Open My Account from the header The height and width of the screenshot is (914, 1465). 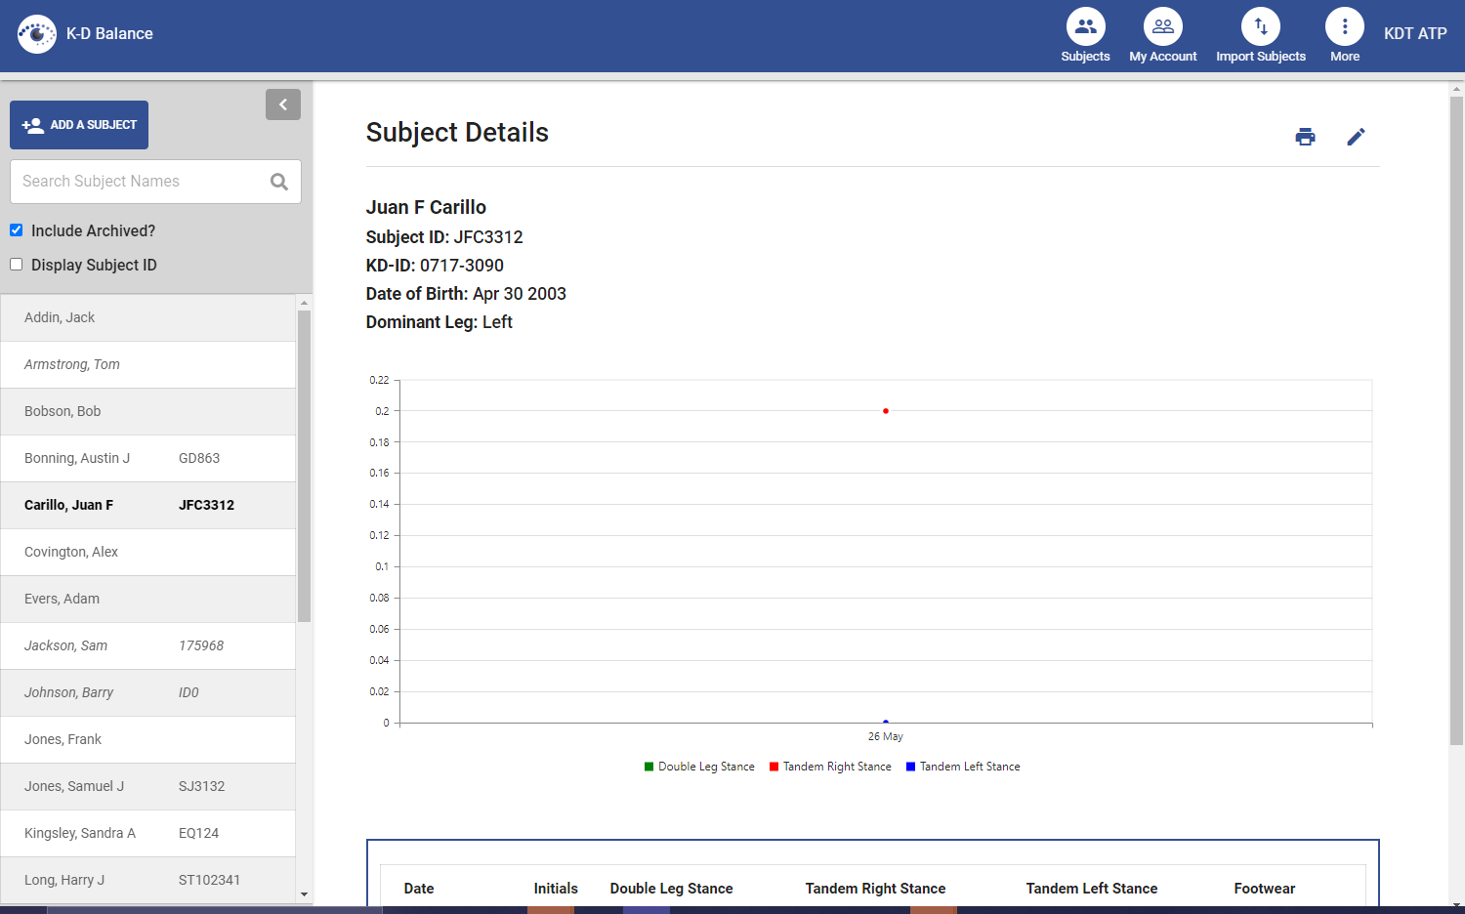(1162, 27)
